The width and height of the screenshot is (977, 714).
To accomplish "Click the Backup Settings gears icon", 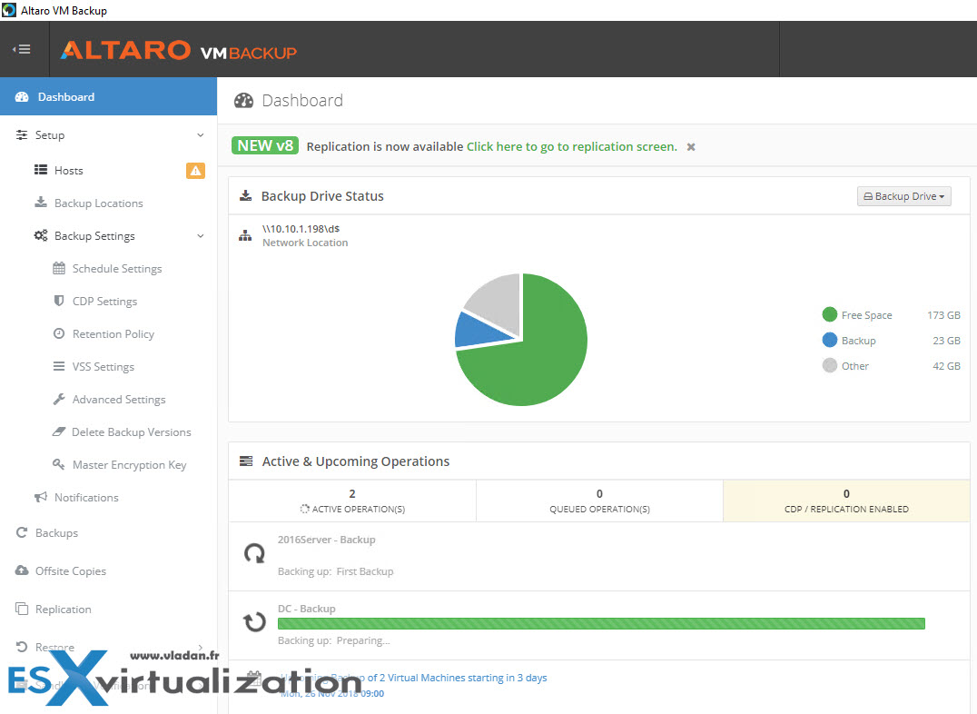I will click(x=41, y=235).
